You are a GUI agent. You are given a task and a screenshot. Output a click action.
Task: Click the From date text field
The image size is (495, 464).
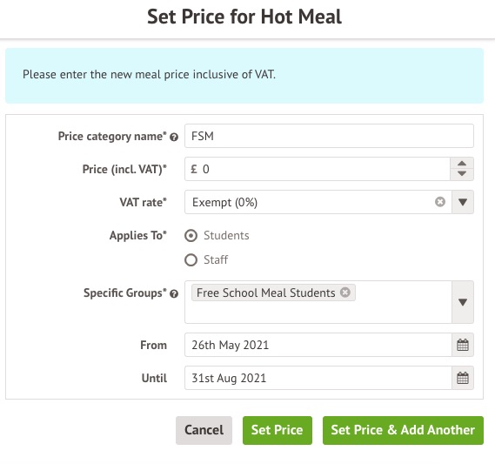(x=318, y=345)
